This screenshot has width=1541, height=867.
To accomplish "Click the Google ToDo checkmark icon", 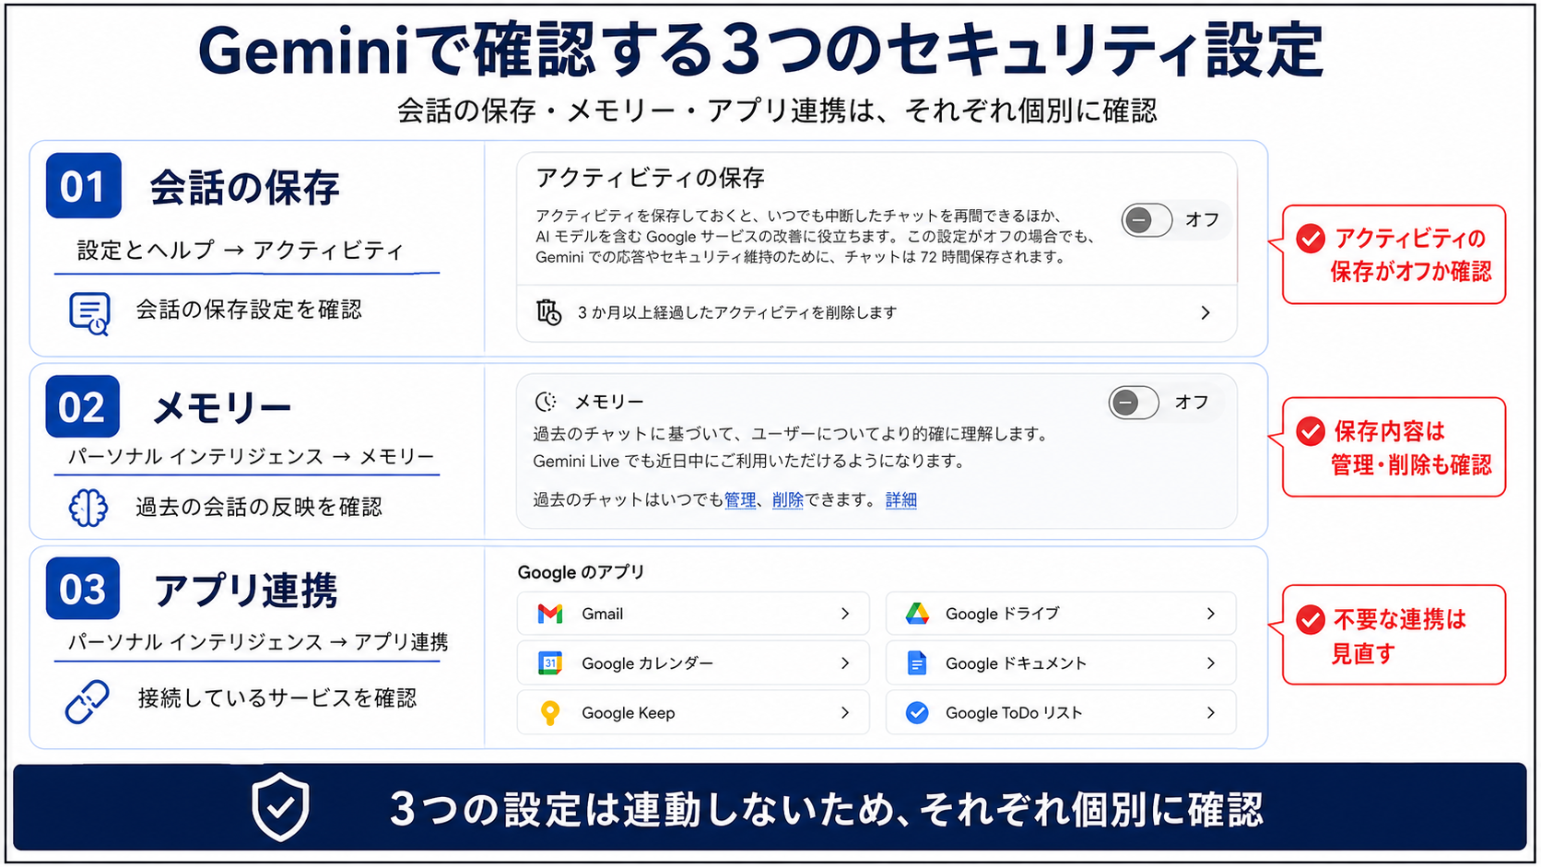I will coord(917,713).
